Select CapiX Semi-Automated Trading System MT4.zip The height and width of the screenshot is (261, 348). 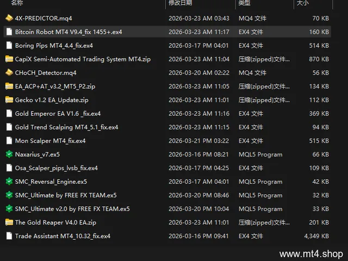(83, 59)
